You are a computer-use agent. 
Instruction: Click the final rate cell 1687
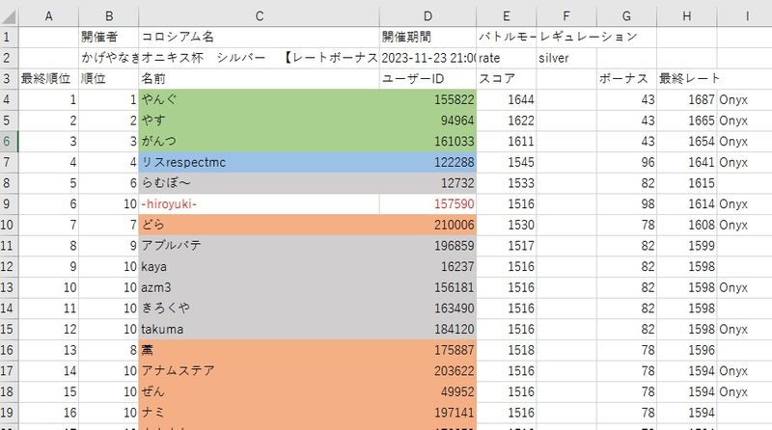(x=686, y=99)
